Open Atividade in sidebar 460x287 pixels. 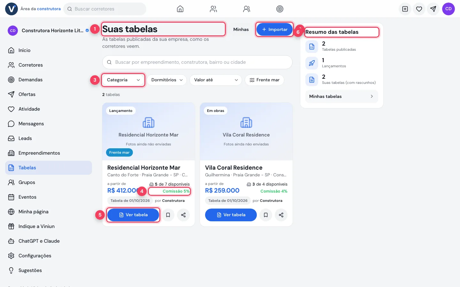pyautogui.click(x=49, y=109)
